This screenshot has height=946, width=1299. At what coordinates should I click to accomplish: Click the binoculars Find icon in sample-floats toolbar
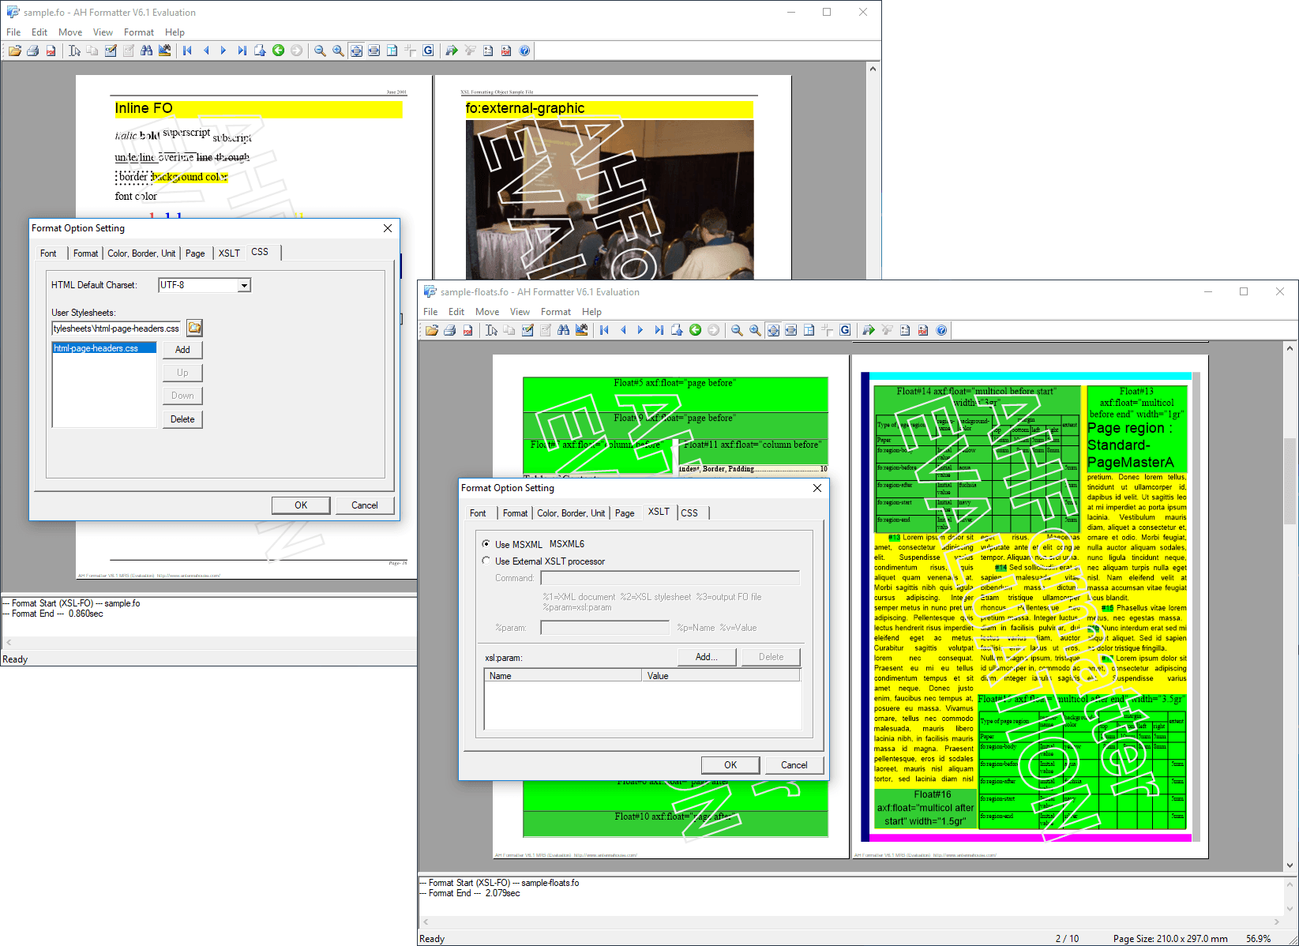[564, 330]
